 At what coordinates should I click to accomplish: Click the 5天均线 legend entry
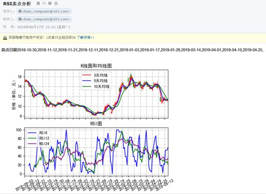[95, 81]
